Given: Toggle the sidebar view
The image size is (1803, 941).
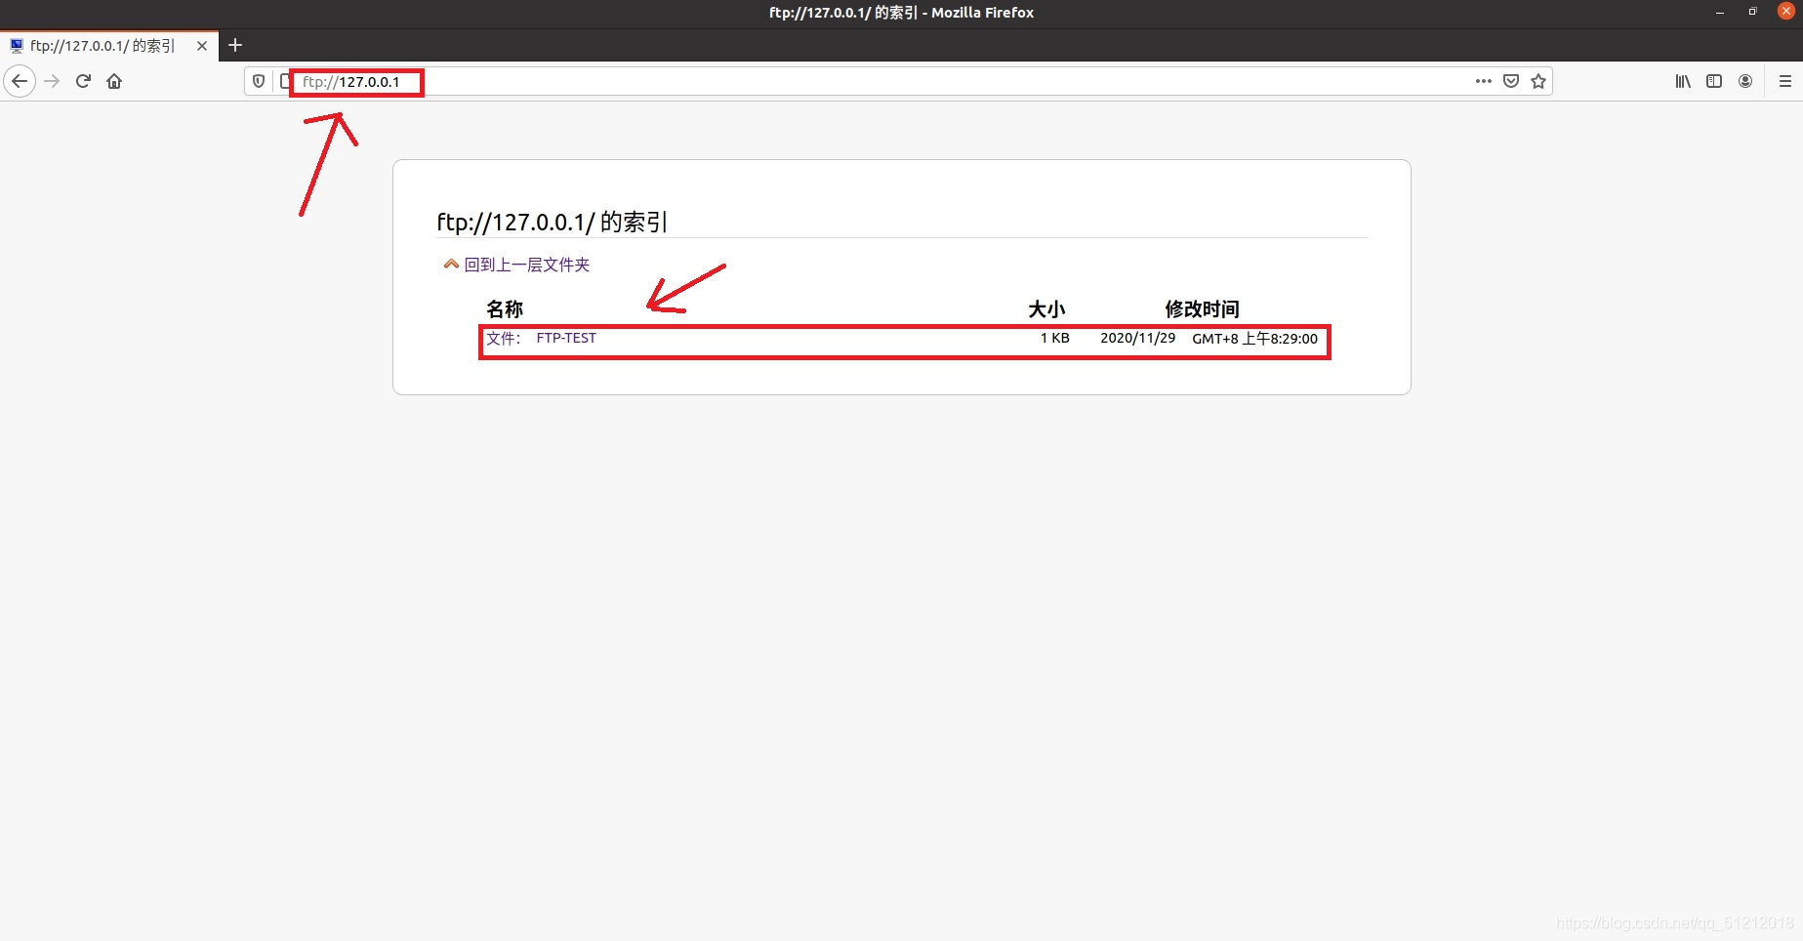Looking at the screenshot, I should point(1714,81).
